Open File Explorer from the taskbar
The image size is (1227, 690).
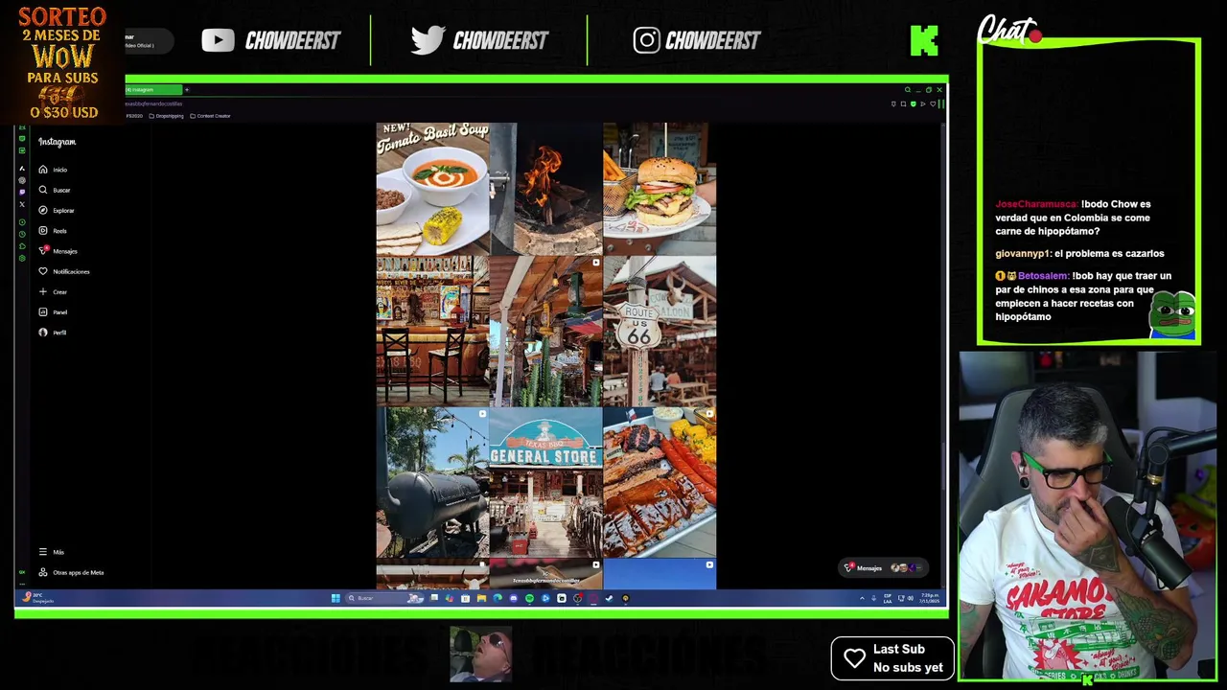click(481, 598)
